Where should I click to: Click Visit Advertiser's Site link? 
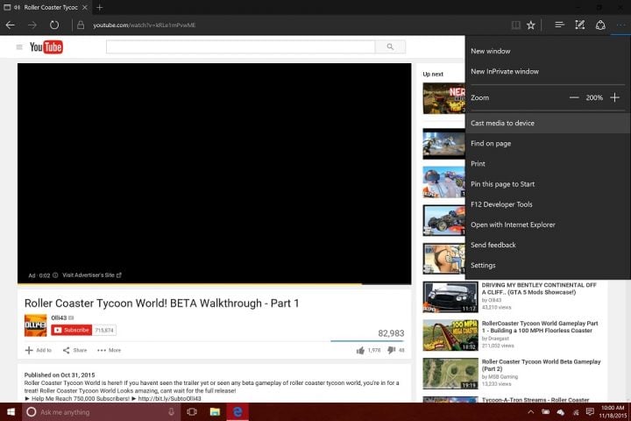point(92,275)
